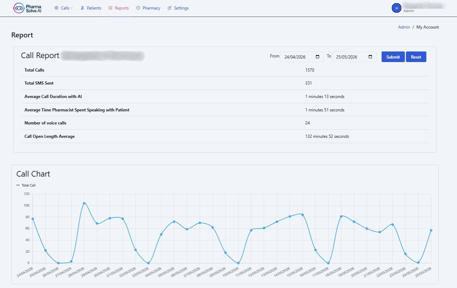Click the Total Calls value 1570

click(310, 70)
